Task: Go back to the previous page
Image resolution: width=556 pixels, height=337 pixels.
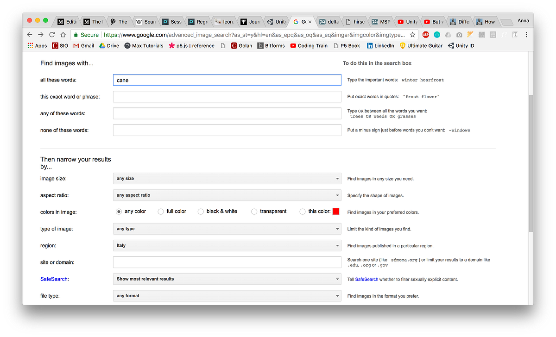Action: pyautogui.click(x=30, y=35)
